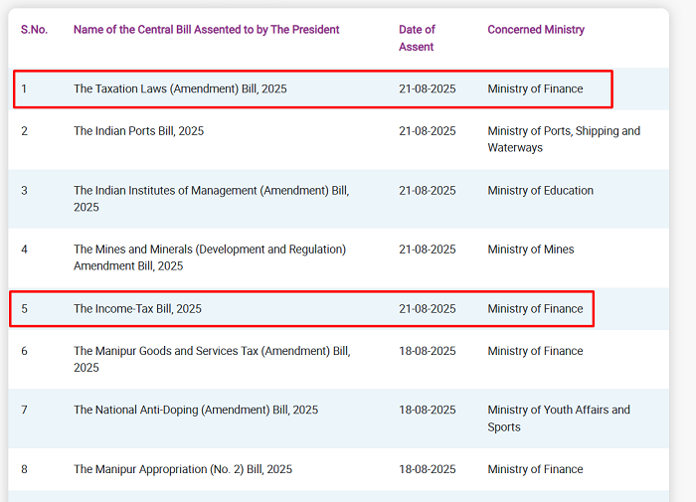Image resolution: width=696 pixels, height=502 pixels.
Task: Select the Date of Assent column header
Action: [x=417, y=38]
